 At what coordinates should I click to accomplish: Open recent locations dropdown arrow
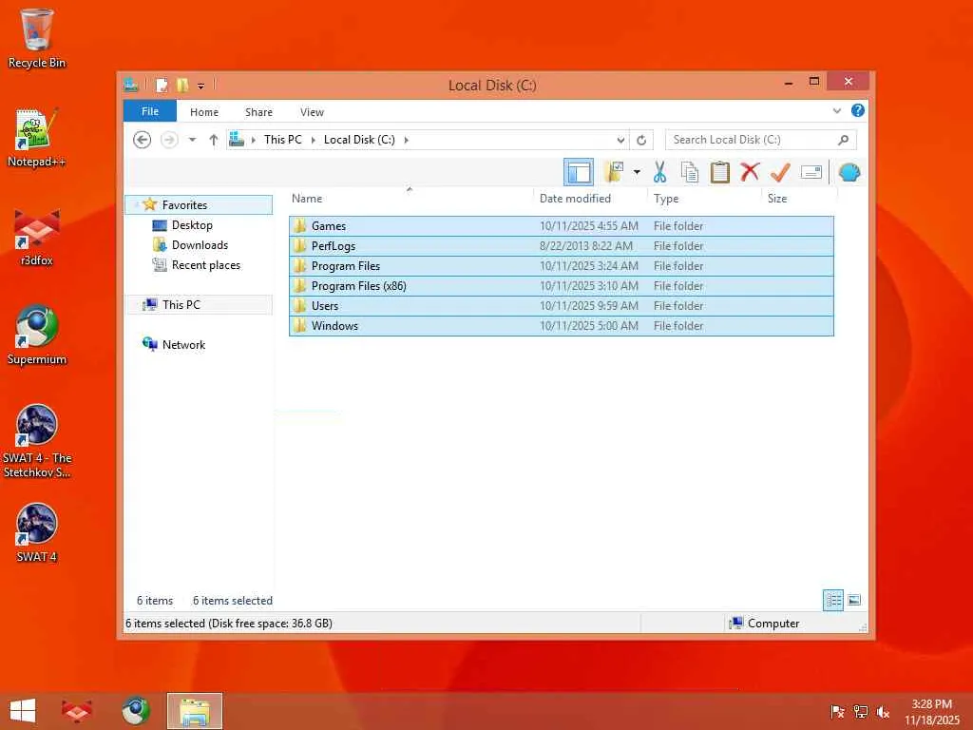pyautogui.click(x=192, y=140)
